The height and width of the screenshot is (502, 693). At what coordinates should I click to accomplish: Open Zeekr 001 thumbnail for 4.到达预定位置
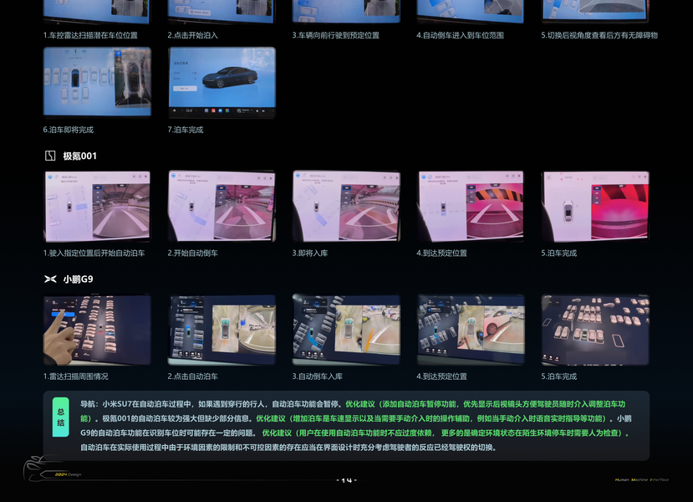(x=471, y=206)
